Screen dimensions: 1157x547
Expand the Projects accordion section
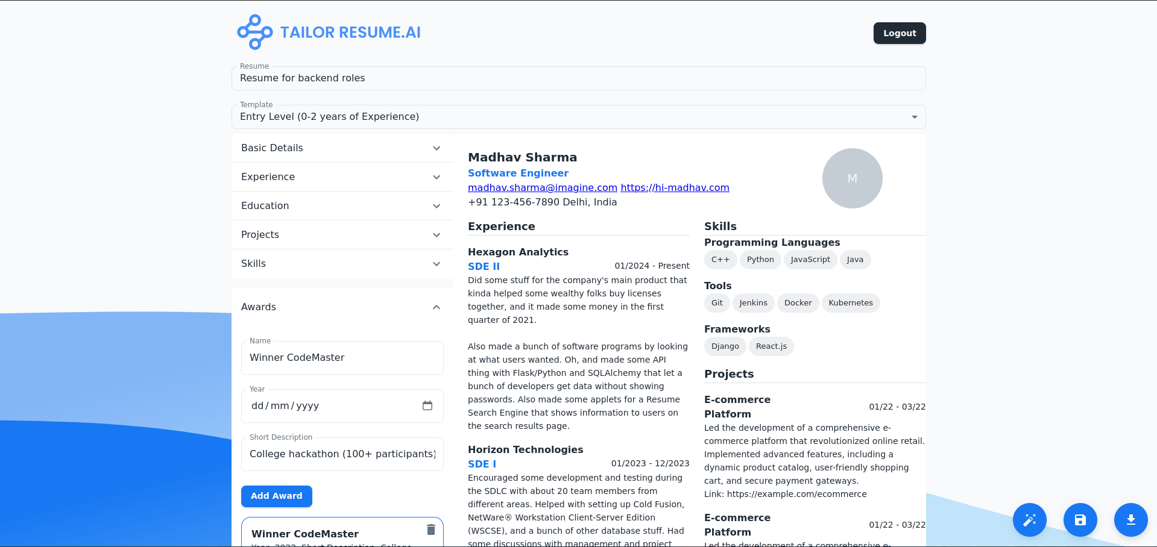pyautogui.click(x=342, y=235)
